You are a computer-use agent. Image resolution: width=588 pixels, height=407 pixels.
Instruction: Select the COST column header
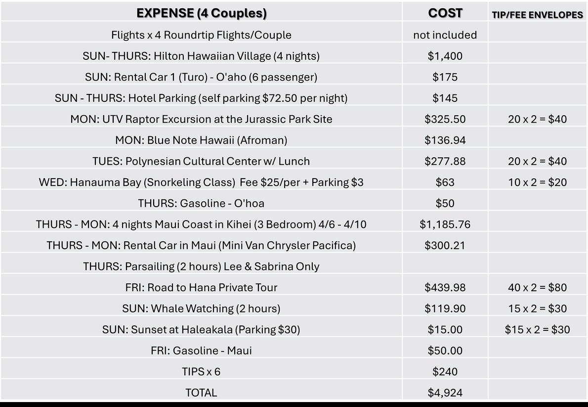(445, 13)
